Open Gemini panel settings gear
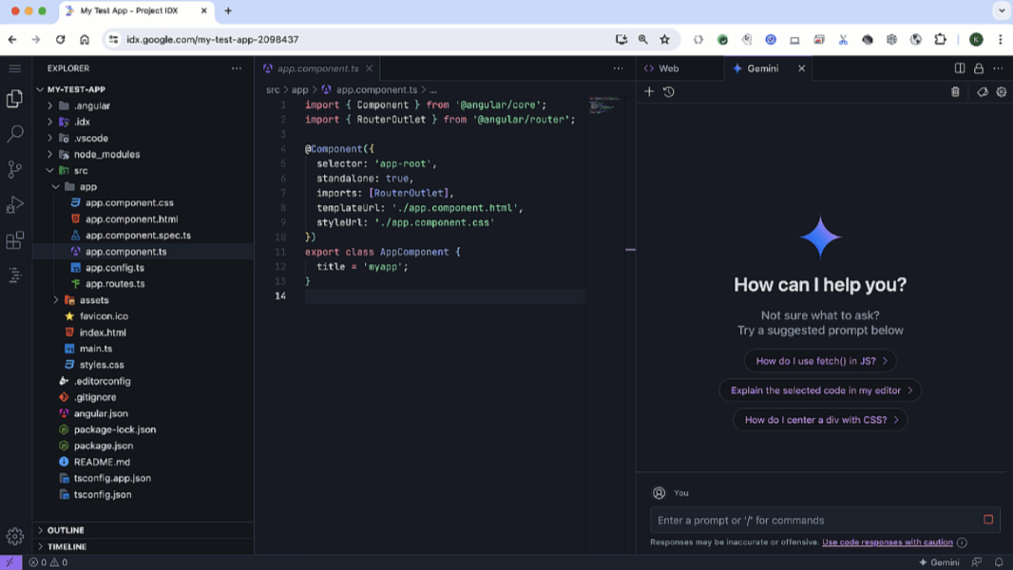Image resolution: width=1013 pixels, height=570 pixels. coord(1001,92)
